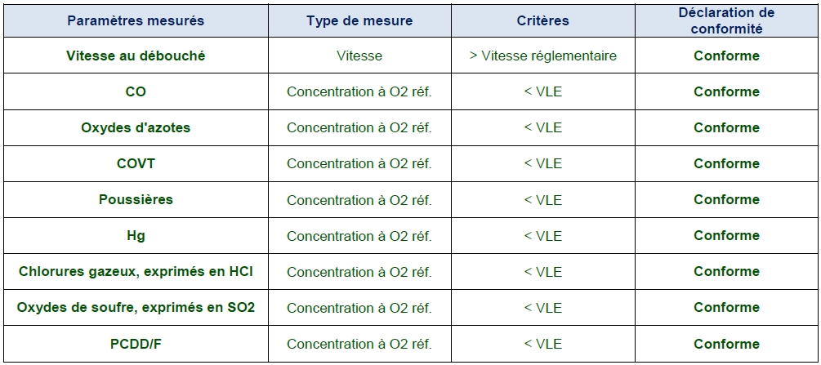
Task: Click the 'Déclaration de conformité' header cell
Action: point(726,20)
